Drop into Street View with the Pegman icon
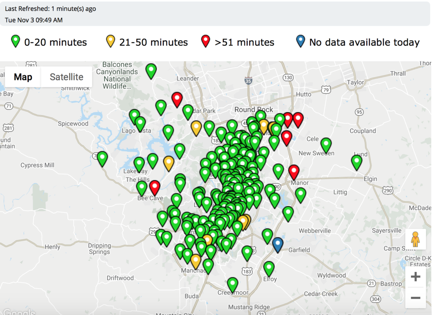The width and height of the screenshot is (432, 315). [415, 239]
